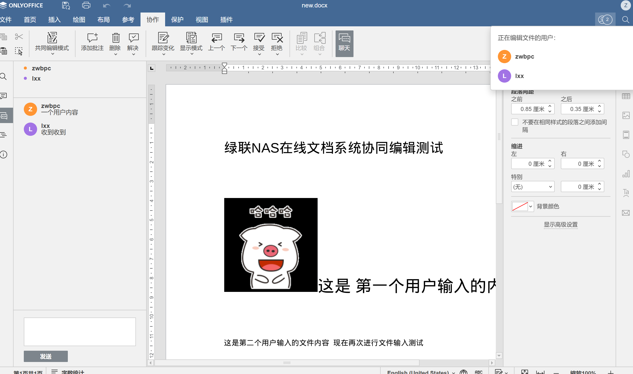The image size is (633, 374).
Task: Click the left indent value field
Action: coord(529,164)
